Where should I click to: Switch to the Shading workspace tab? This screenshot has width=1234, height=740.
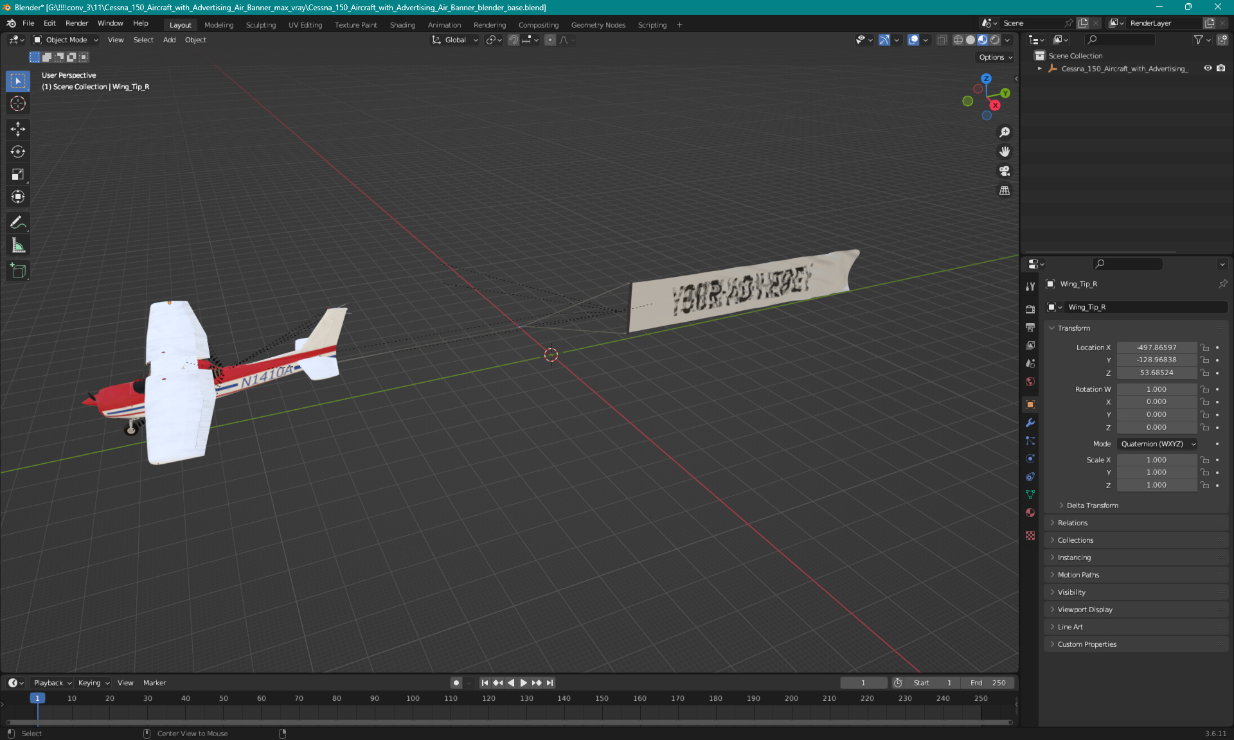pos(402,25)
